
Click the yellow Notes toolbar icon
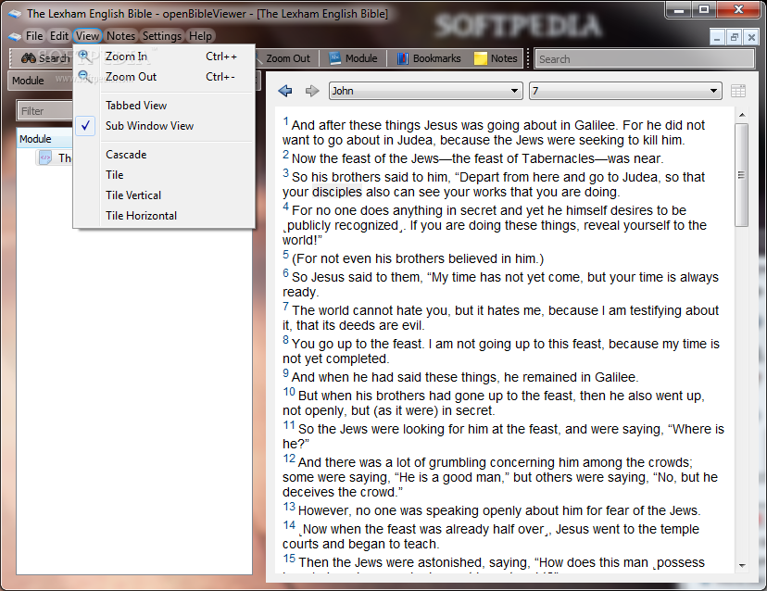coord(481,58)
